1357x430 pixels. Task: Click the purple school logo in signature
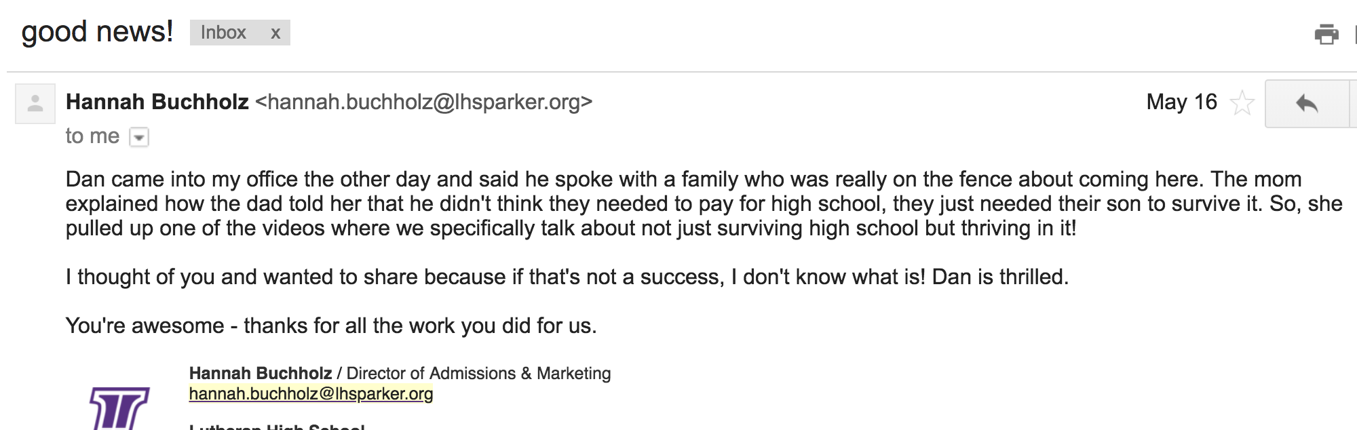[119, 408]
